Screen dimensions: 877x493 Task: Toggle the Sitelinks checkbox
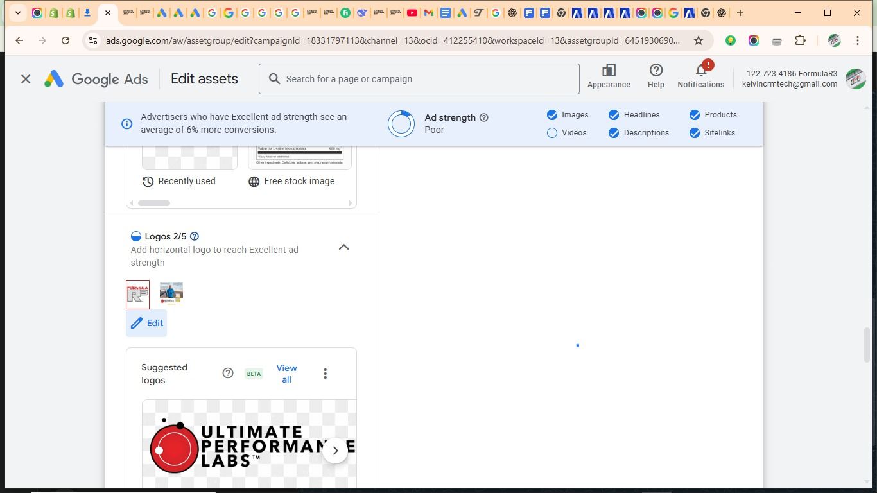point(695,133)
